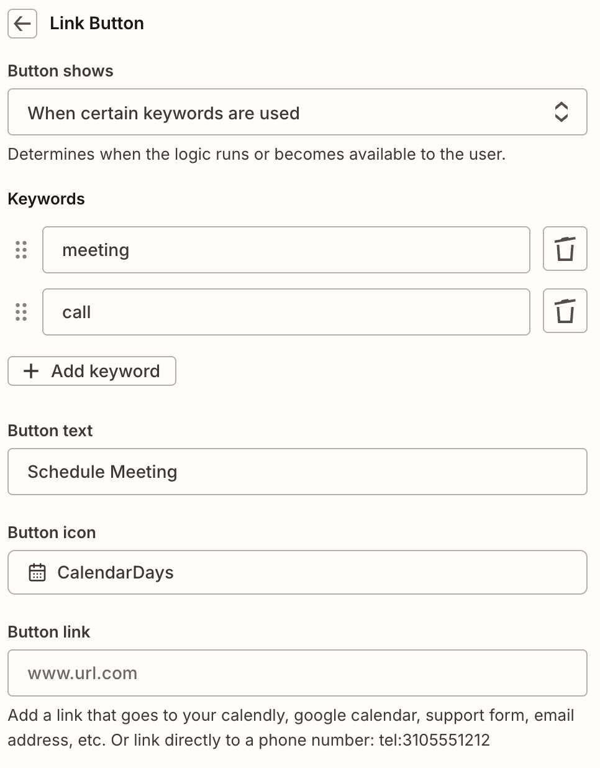Click the CalendarDays calendar icon
Viewport: 600px width, 768px height.
click(38, 572)
